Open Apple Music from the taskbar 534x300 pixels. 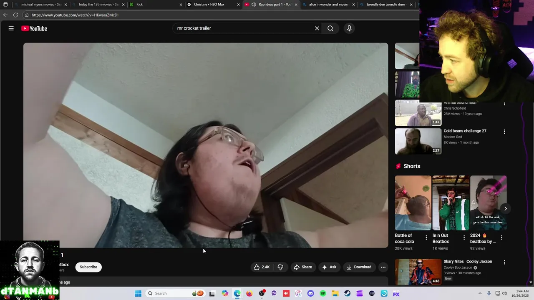click(298, 293)
